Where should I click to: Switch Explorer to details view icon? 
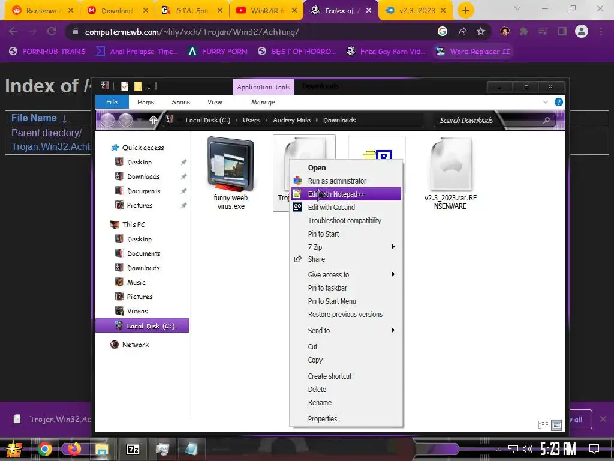point(543,424)
